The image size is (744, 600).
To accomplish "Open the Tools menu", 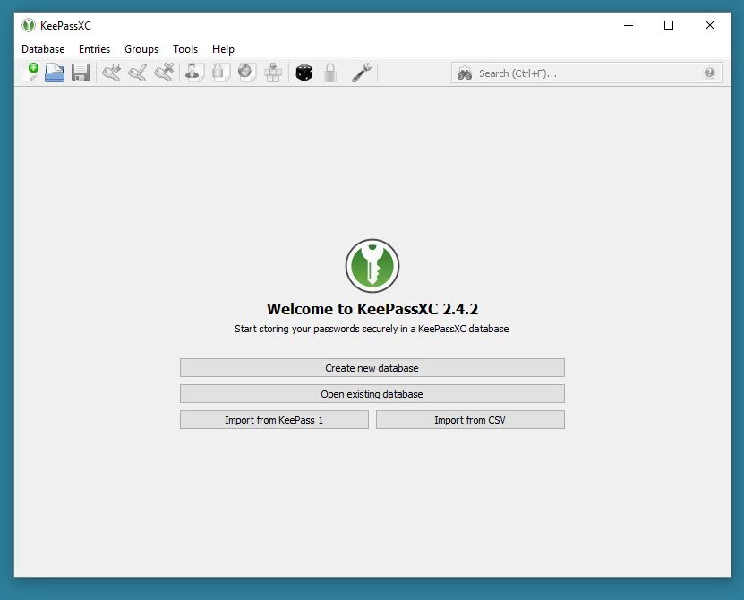I will tap(185, 49).
